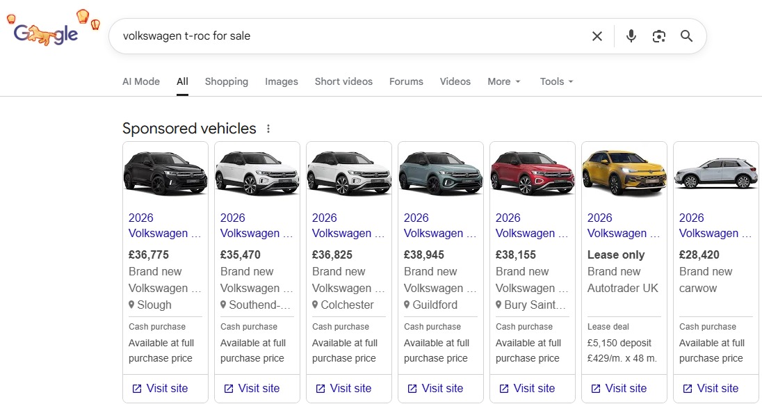Open Sponsored vehicles three-dot options
Screen dimensions: 762x404
(x=268, y=129)
